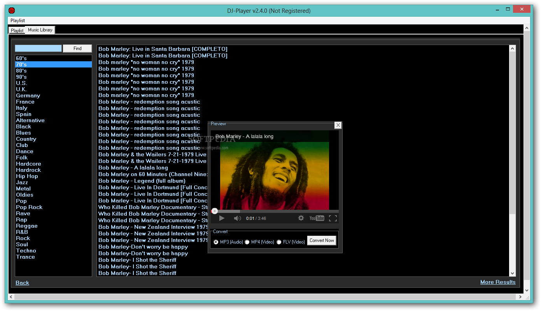The image size is (541, 311).
Task: Play the Bob Marley preview video
Action: click(222, 218)
